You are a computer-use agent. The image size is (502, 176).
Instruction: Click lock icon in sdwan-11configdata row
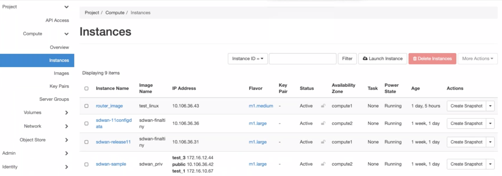(323, 123)
